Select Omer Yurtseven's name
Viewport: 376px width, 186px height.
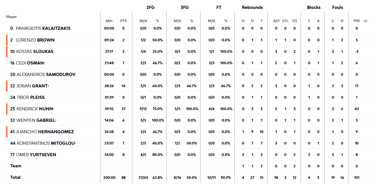click(x=36, y=155)
